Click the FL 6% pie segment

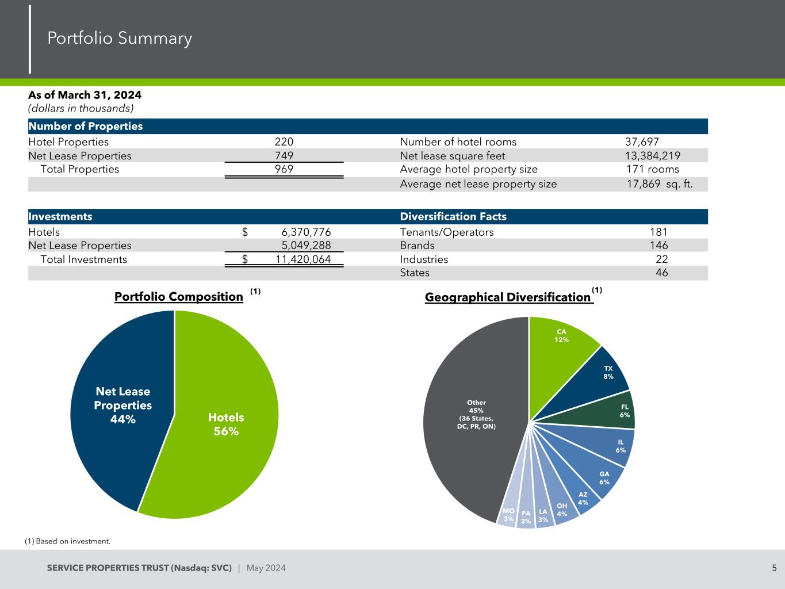[x=624, y=411]
